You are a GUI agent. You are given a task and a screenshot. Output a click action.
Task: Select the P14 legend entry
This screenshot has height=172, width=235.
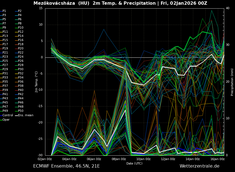(20, 36)
